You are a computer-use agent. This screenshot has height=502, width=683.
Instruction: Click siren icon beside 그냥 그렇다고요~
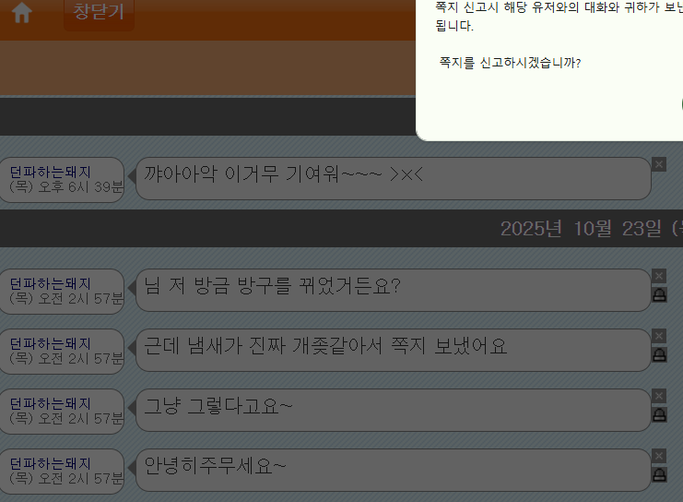[659, 414]
